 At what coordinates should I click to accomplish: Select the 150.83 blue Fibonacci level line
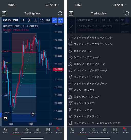point(24,96)
